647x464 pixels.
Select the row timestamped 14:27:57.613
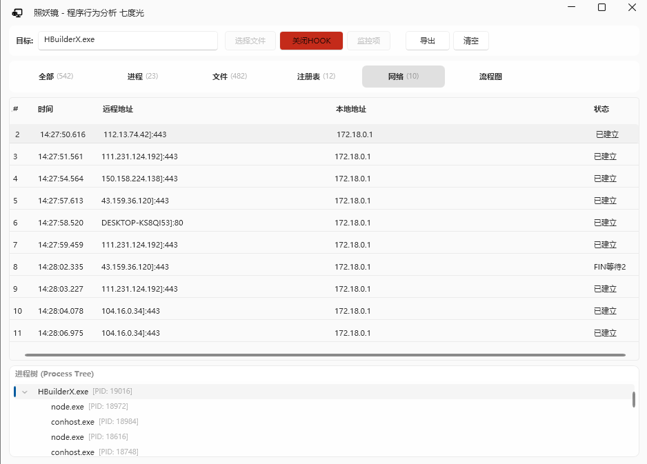[x=324, y=201]
